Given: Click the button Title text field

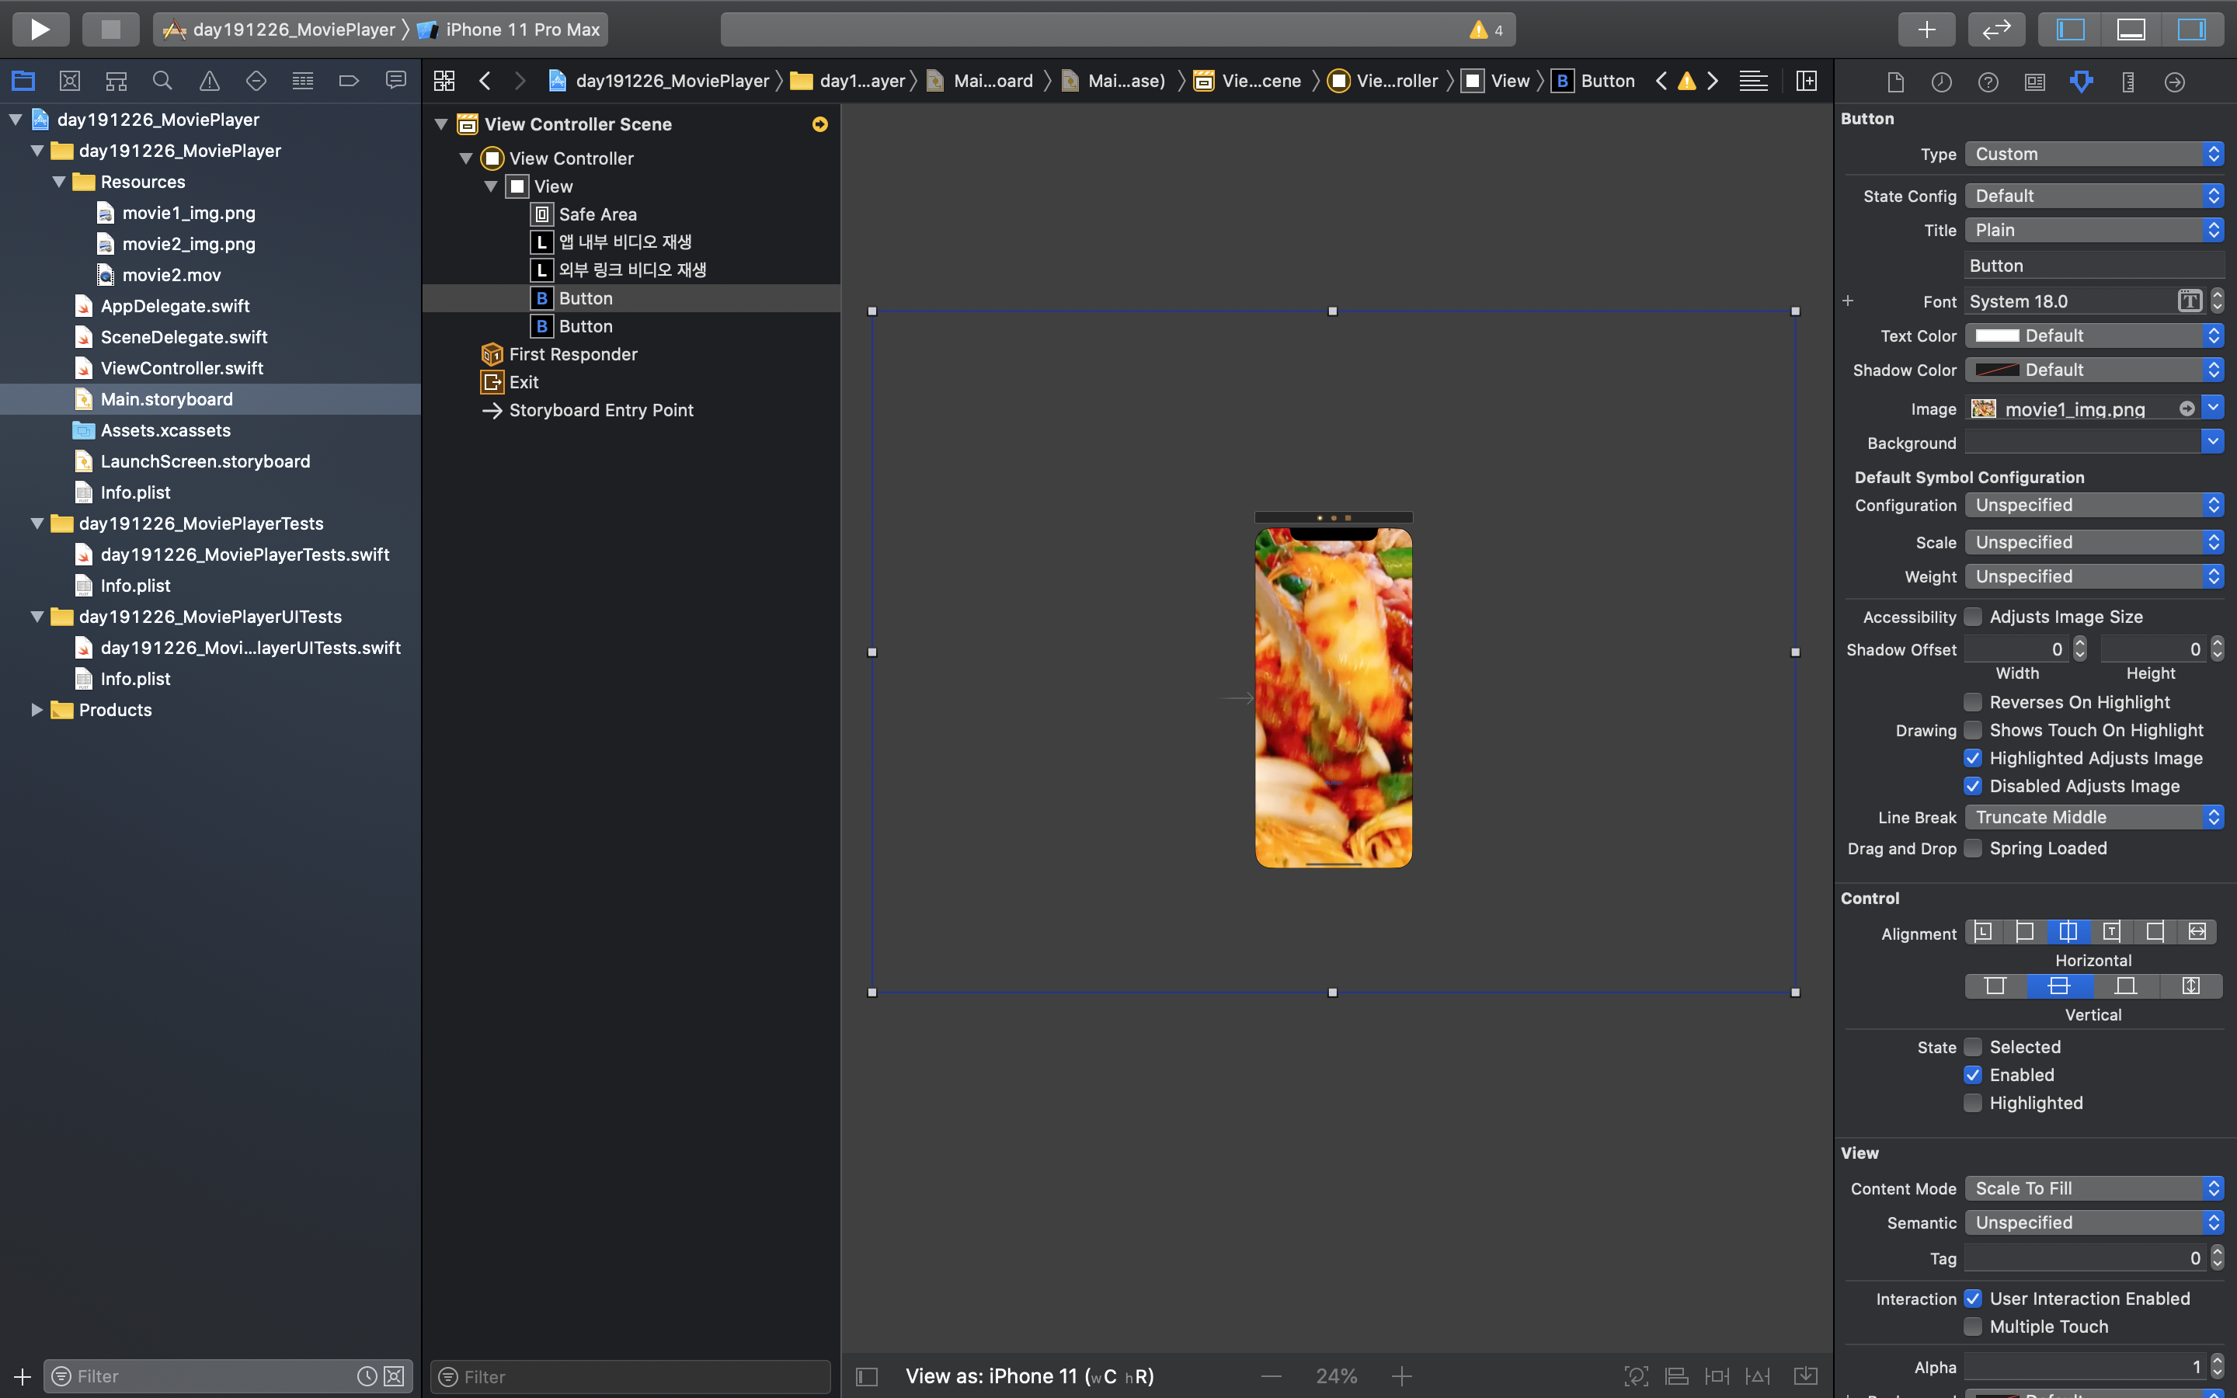Looking at the screenshot, I should 2093,266.
